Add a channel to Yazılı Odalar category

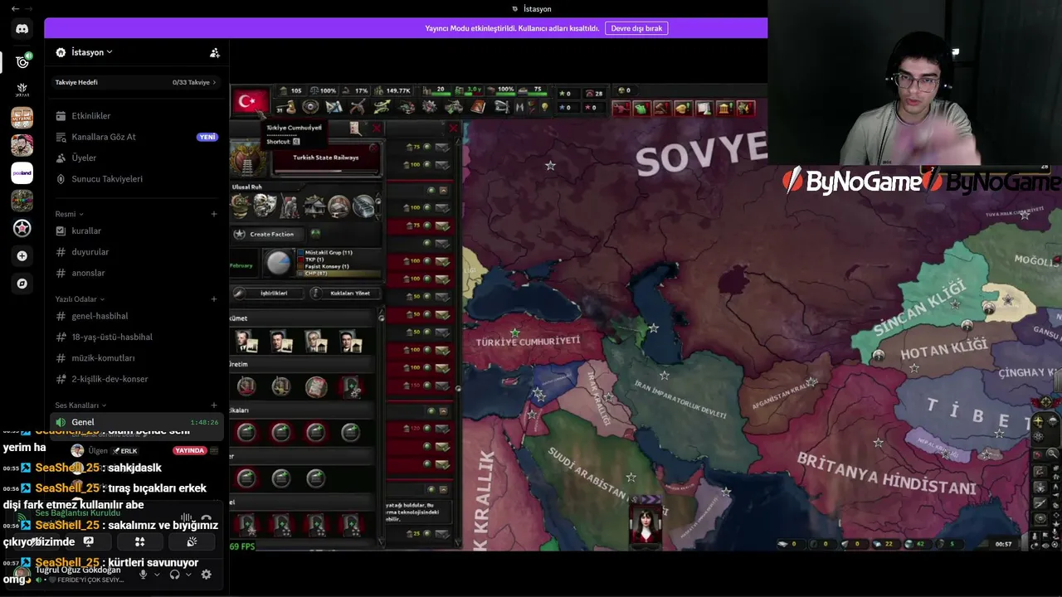point(214,298)
